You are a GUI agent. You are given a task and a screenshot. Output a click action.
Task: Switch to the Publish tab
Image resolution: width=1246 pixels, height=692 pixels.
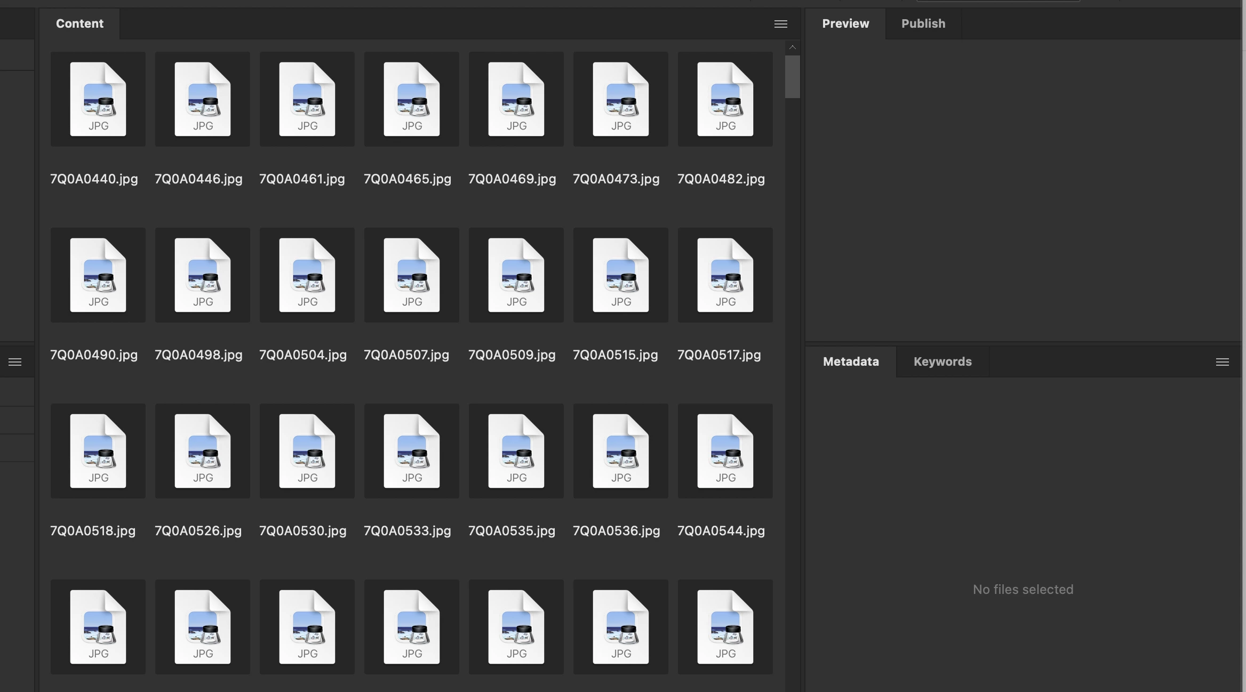(923, 23)
